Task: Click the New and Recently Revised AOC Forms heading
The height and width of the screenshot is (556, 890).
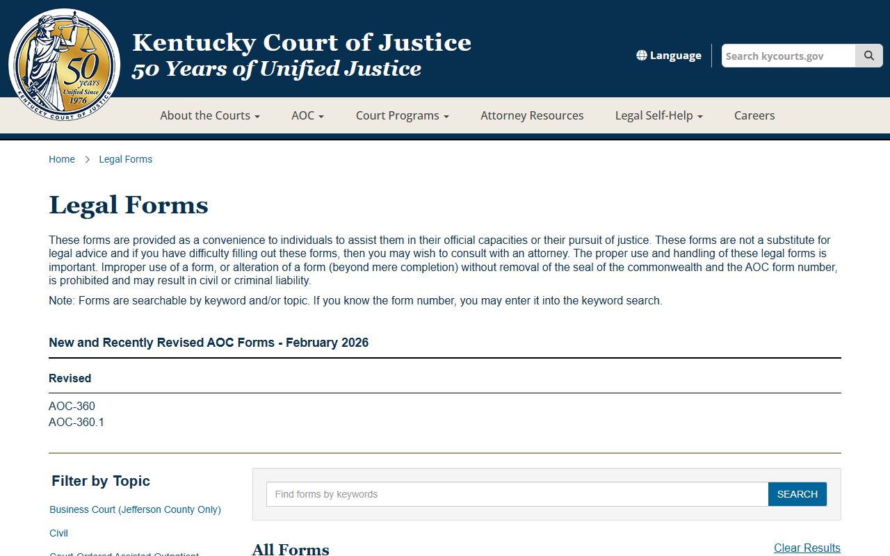Action: [209, 343]
